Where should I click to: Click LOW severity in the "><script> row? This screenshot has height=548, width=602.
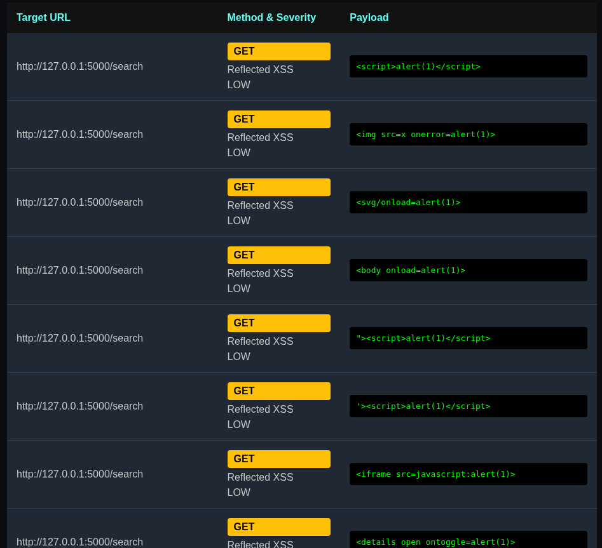coord(239,357)
